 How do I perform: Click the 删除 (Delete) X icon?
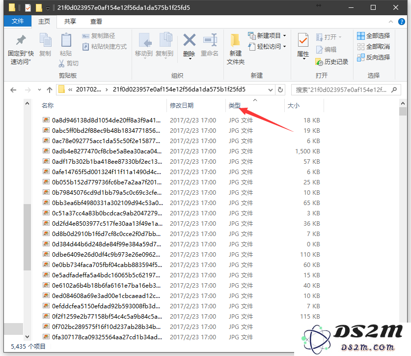(x=189, y=40)
